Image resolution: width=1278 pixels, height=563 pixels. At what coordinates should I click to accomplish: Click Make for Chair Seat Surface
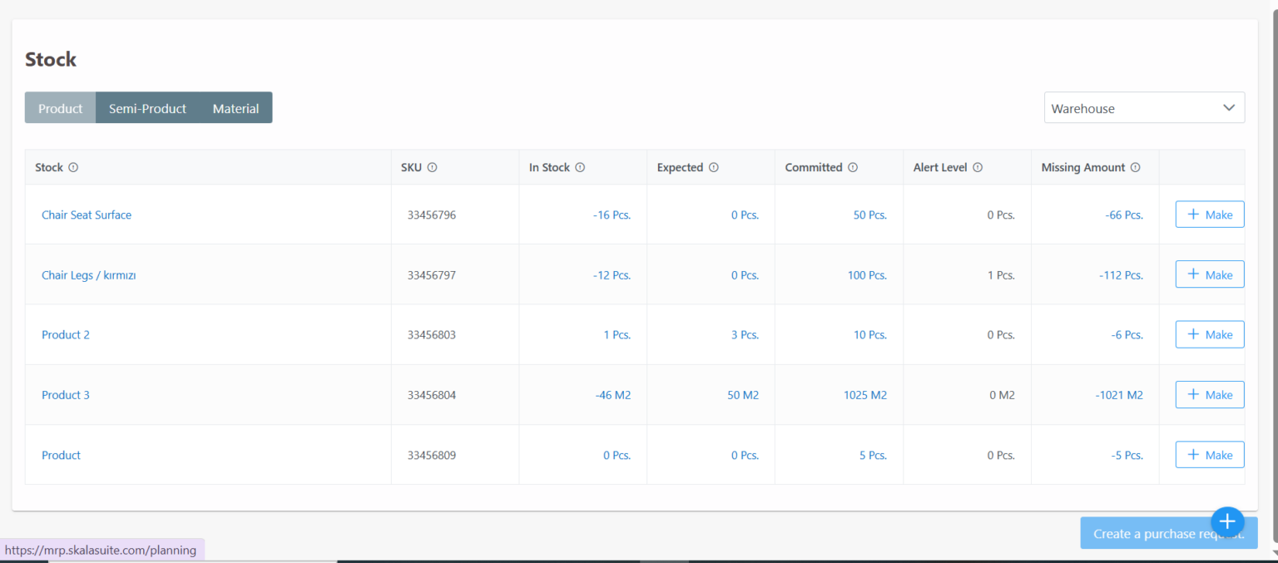1209,214
